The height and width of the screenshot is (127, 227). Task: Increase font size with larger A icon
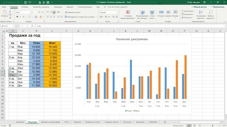(39, 12)
